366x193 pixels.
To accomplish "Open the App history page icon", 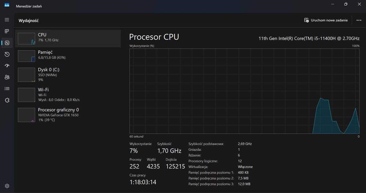I will 7,54.
